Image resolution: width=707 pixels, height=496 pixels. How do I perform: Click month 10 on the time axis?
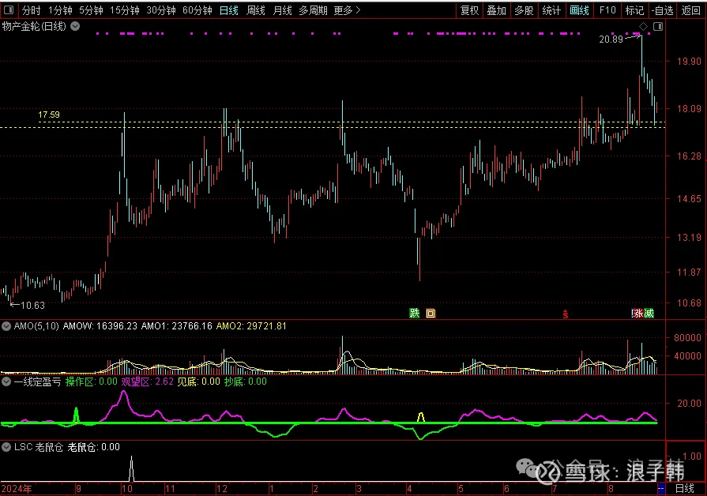pos(127,489)
